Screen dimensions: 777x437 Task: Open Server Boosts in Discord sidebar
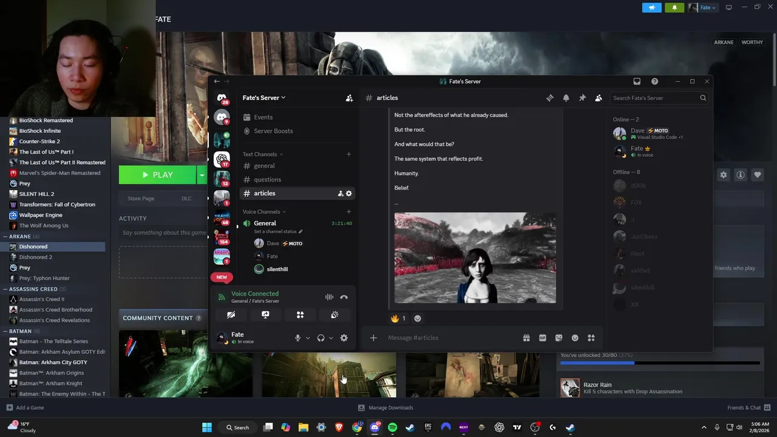tap(297, 131)
